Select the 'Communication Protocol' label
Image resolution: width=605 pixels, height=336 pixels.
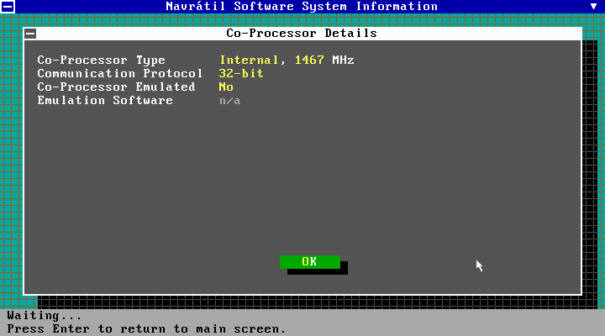click(119, 73)
